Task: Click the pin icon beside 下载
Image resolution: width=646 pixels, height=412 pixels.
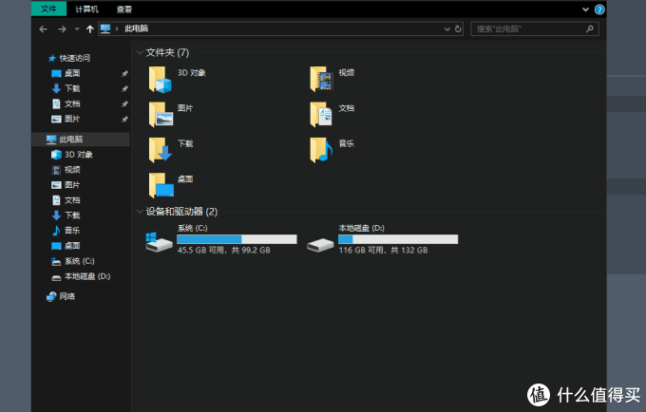Action: coord(124,89)
